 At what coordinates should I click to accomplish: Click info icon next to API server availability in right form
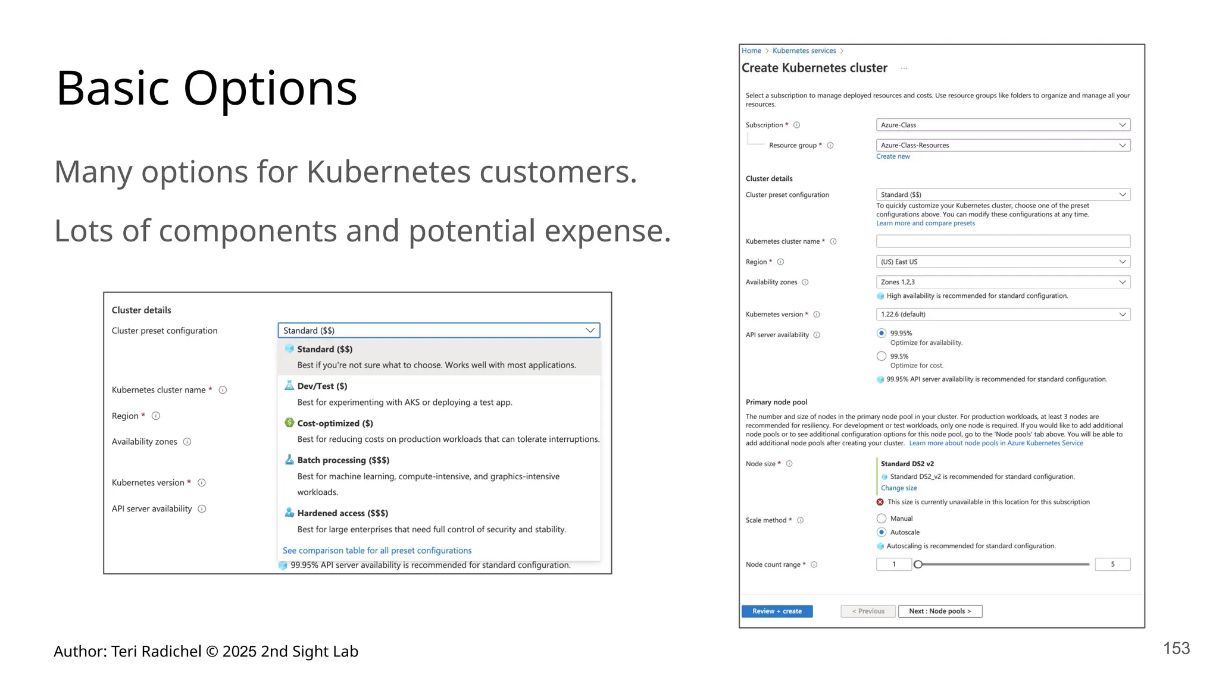pos(817,335)
